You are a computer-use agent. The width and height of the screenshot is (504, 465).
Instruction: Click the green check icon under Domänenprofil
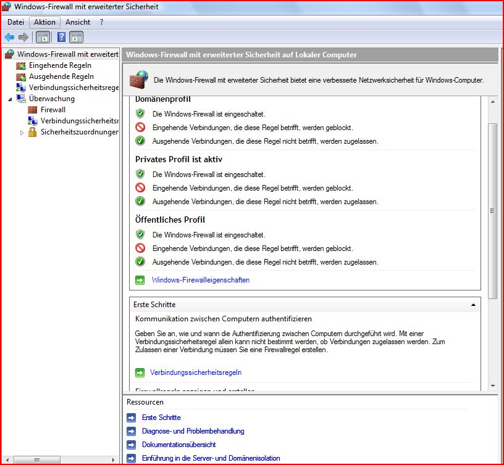[140, 141]
